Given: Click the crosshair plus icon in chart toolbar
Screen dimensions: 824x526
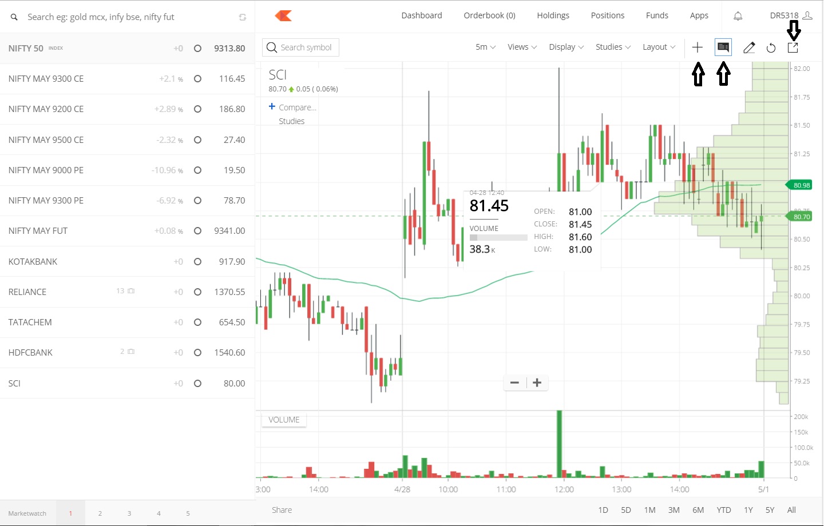Looking at the screenshot, I should coord(697,47).
